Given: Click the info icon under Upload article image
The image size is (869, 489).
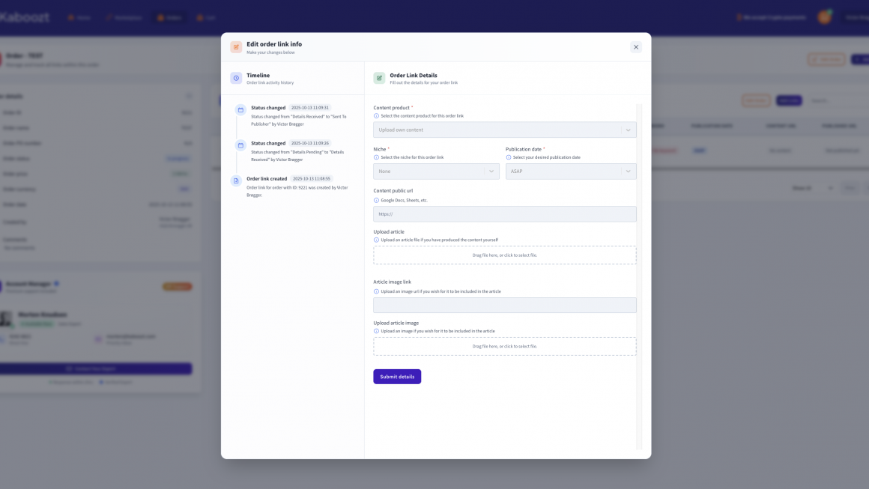Looking at the screenshot, I should (376, 331).
